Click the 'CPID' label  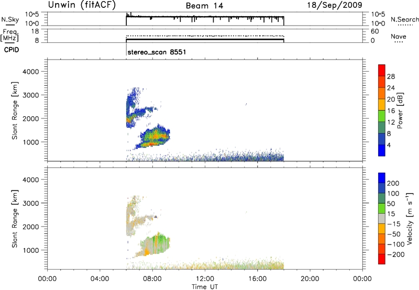coord(12,50)
